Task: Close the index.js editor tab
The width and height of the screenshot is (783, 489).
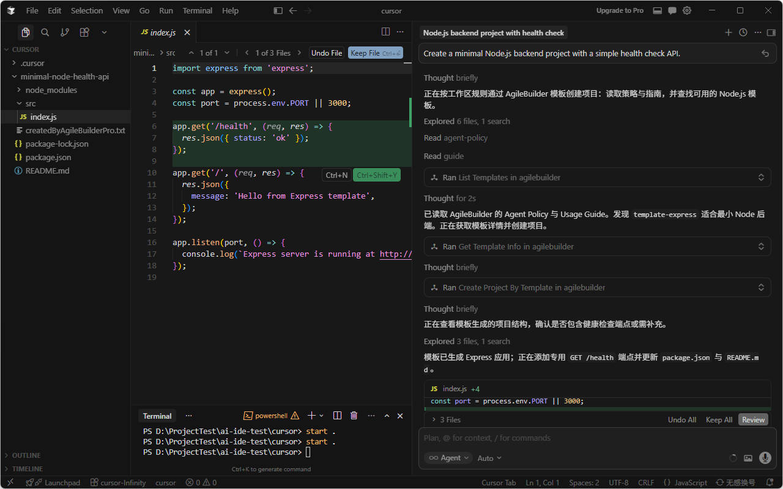Action: coord(187,32)
